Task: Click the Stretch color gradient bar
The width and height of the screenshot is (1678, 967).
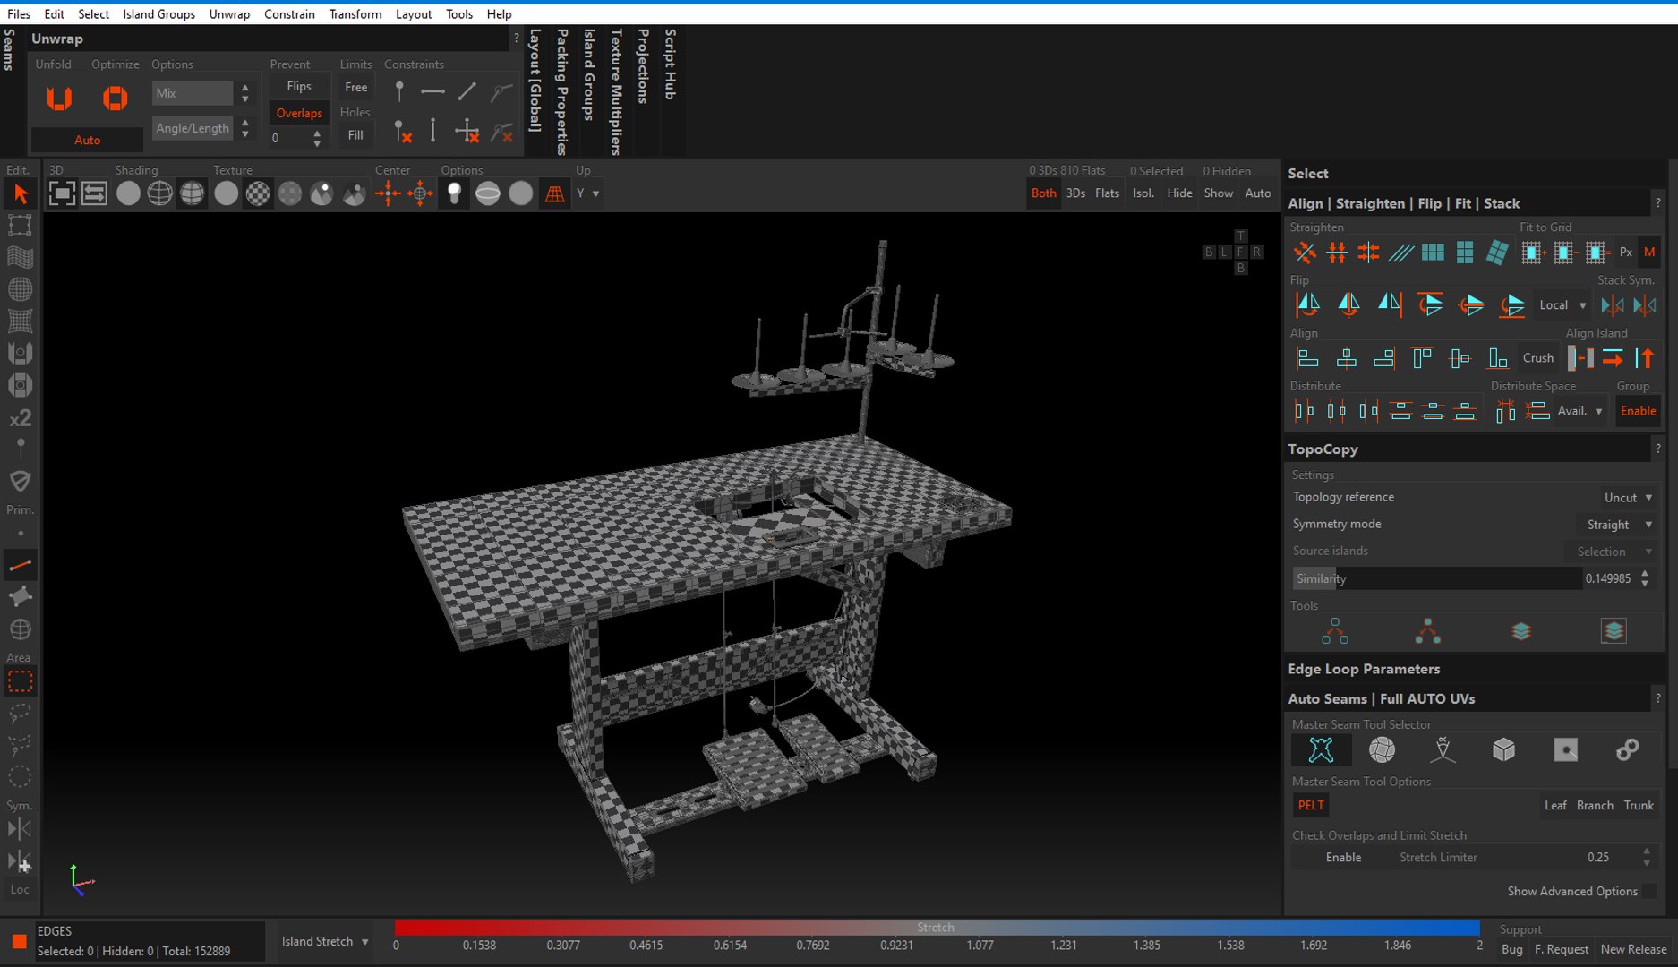Action: (937, 928)
